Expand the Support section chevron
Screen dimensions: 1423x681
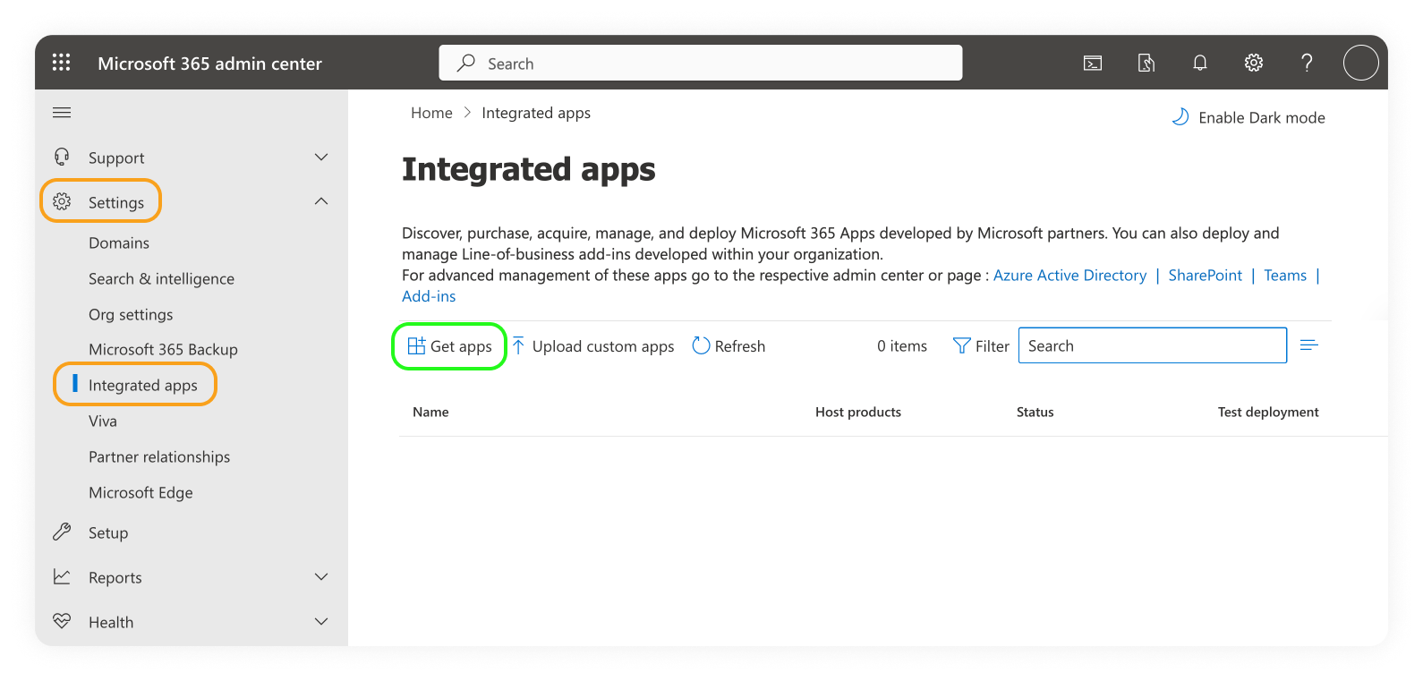coord(321,157)
